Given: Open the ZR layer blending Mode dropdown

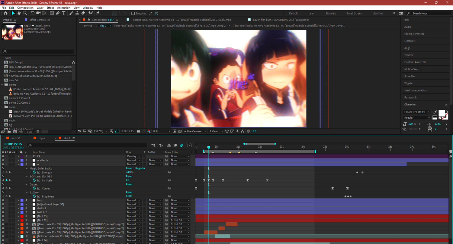Looking at the screenshot, I should (133, 156).
